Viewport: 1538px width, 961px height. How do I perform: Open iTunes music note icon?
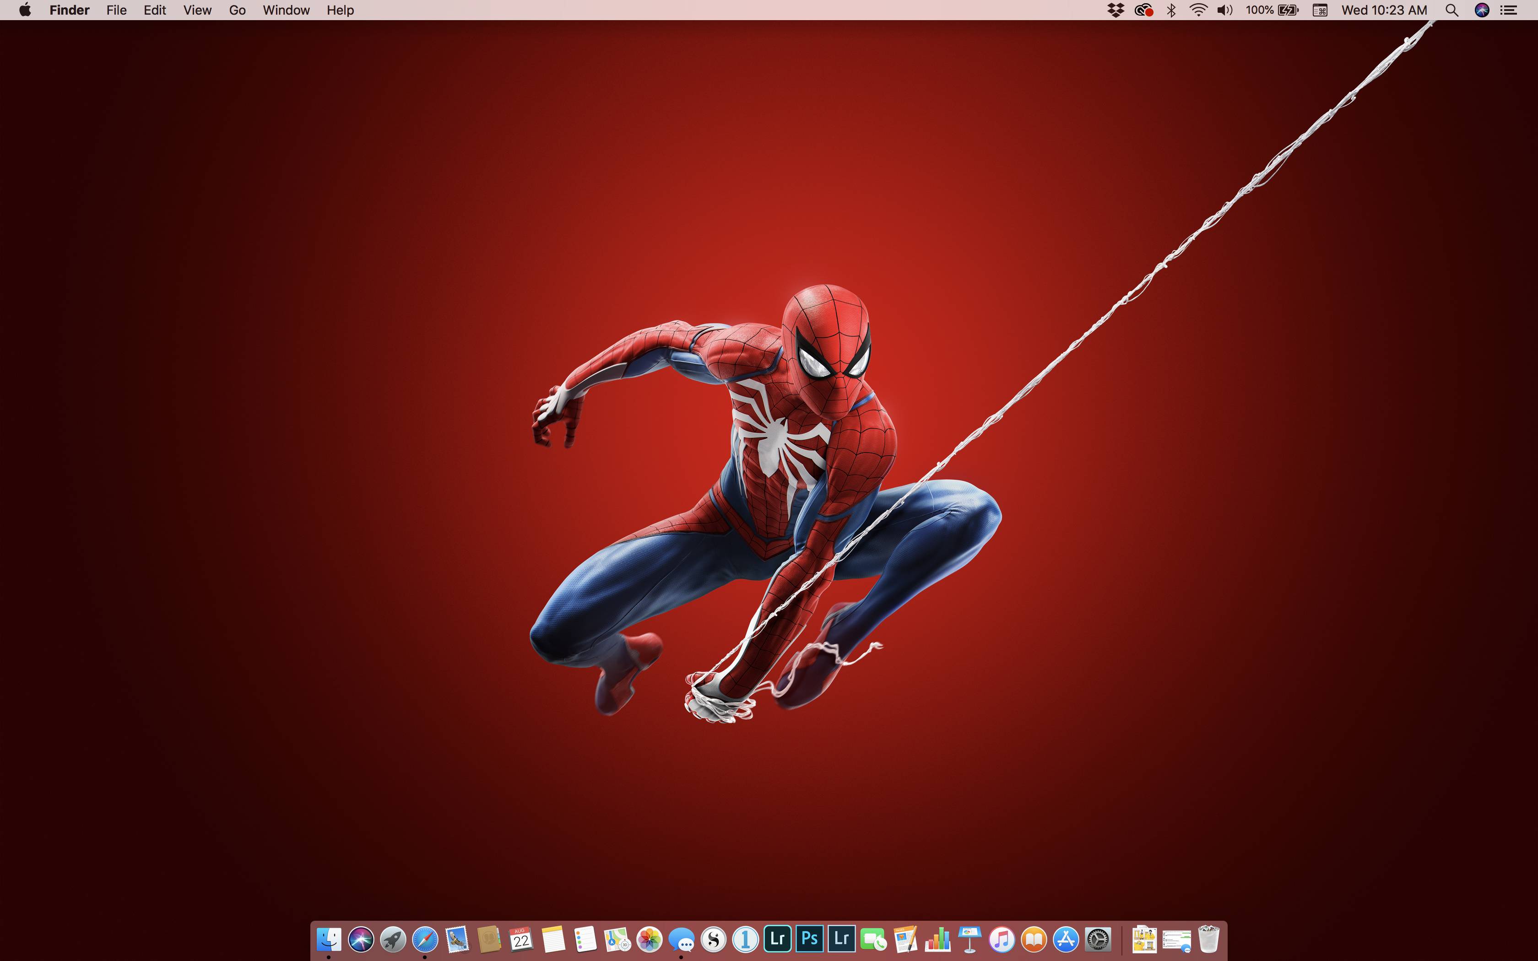coord(1002,939)
